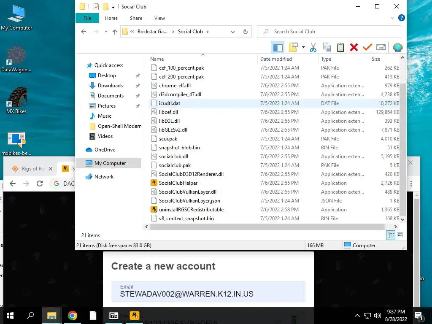Sort by Size column header
Image resolution: width=432 pixels, height=324 pixels.
pyautogui.click(x=376, y=59)
